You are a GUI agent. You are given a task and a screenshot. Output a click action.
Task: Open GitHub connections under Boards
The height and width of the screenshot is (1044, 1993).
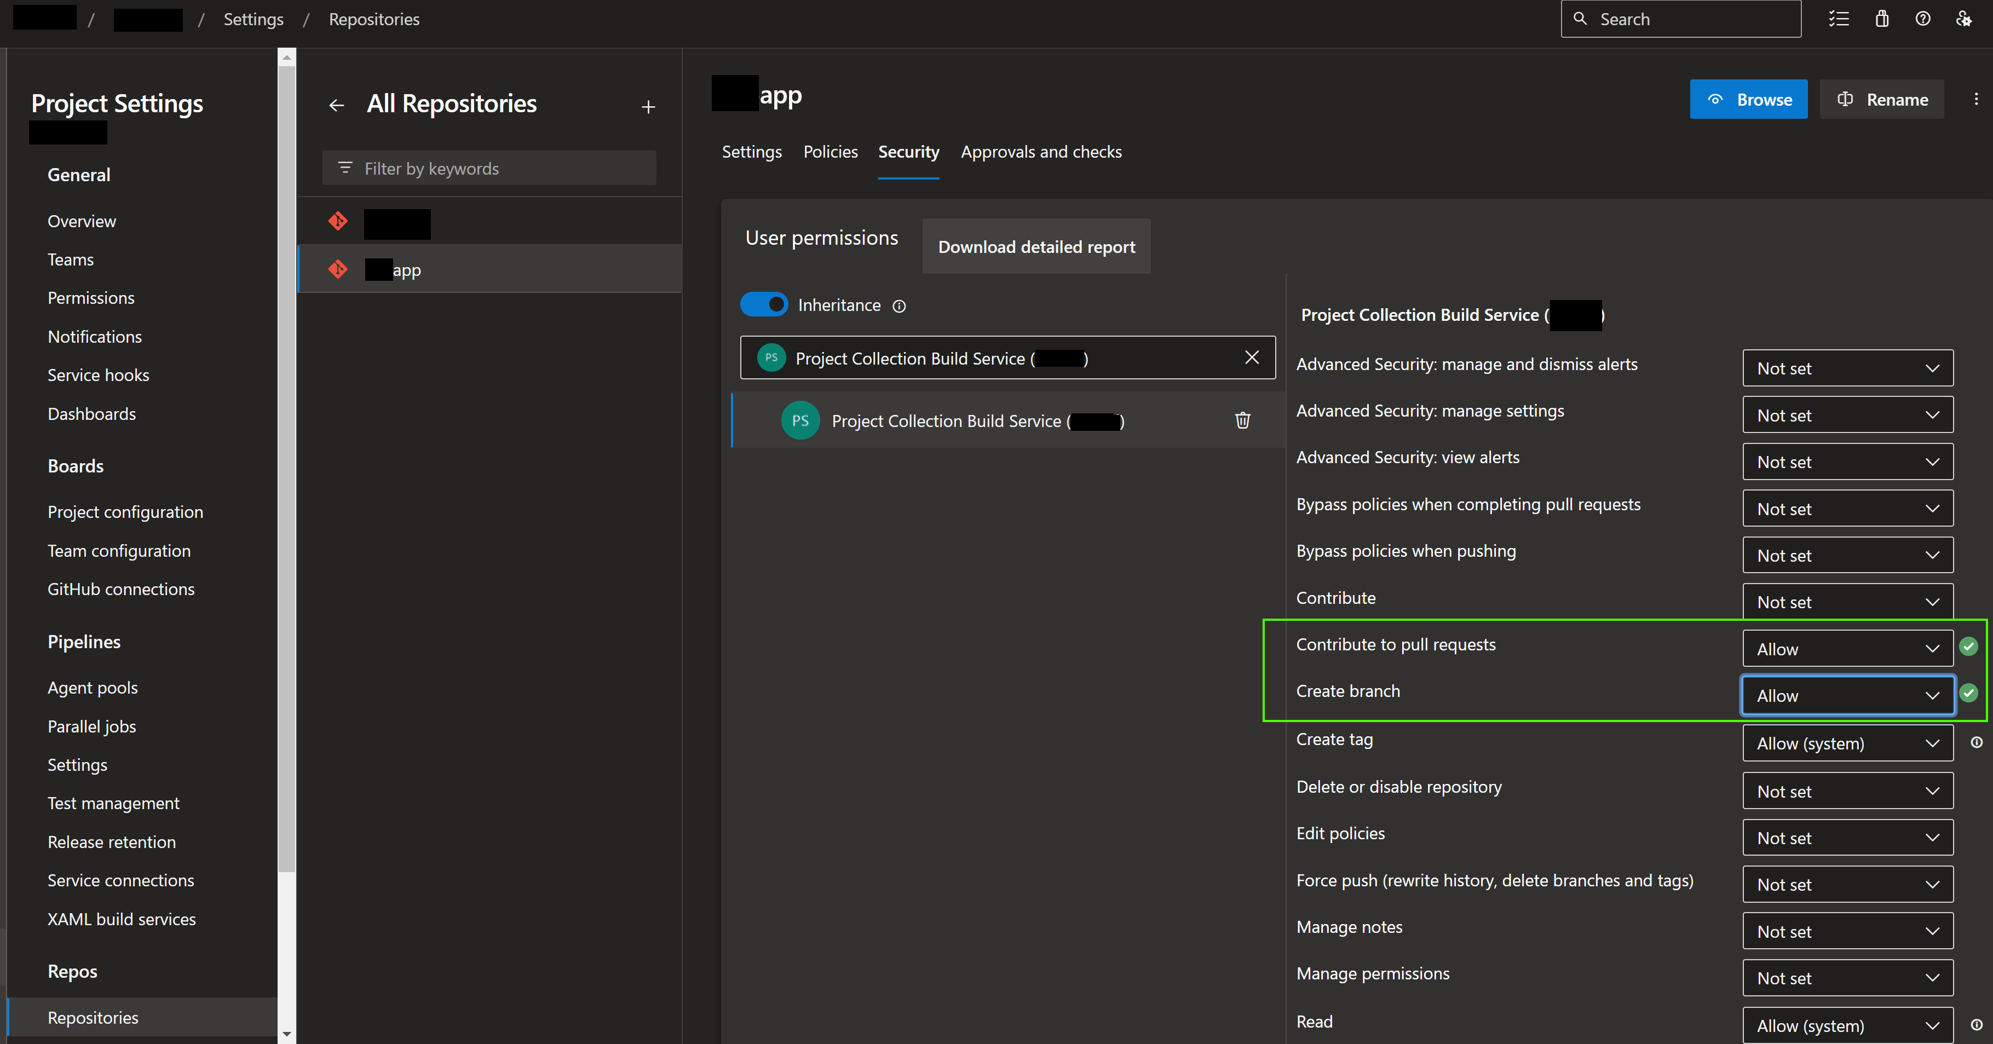[120, 589]
